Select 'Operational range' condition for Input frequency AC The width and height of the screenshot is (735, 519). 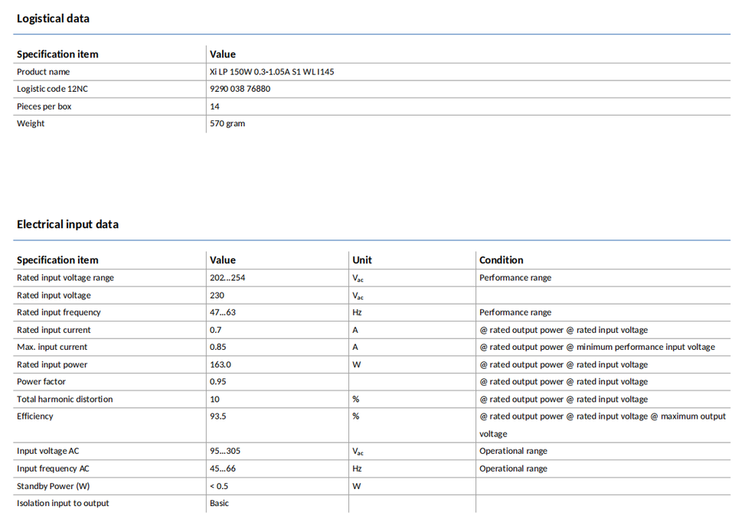tap(513, 468)
